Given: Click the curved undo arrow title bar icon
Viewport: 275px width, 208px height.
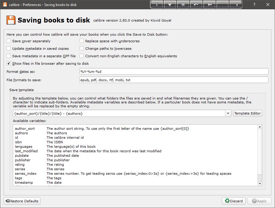Looking at the screenshot, I should point(196,4).
